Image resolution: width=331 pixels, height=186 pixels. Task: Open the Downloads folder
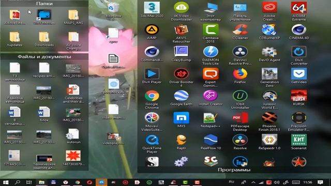click(44, 37)
